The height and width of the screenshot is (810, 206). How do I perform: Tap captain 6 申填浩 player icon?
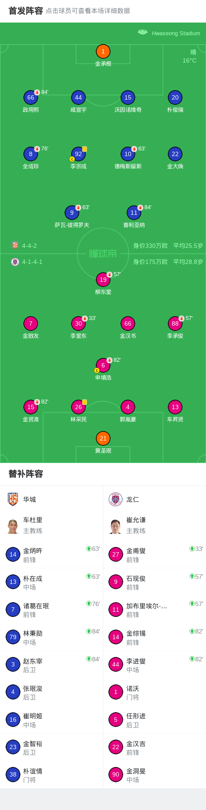[x=103, y=365]
